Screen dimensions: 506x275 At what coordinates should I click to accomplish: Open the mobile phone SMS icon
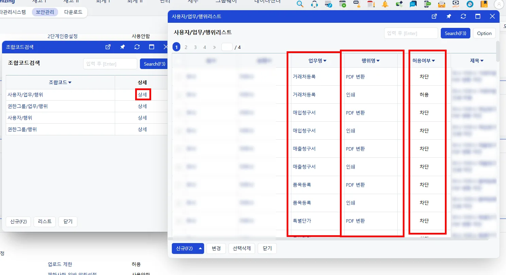(428, 4)
